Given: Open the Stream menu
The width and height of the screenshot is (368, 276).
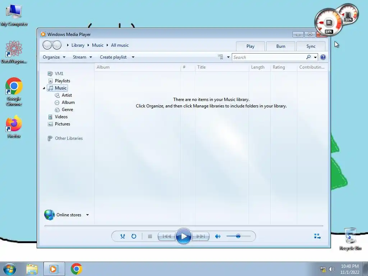Looking at the screenshot, I should coord(82,57).
